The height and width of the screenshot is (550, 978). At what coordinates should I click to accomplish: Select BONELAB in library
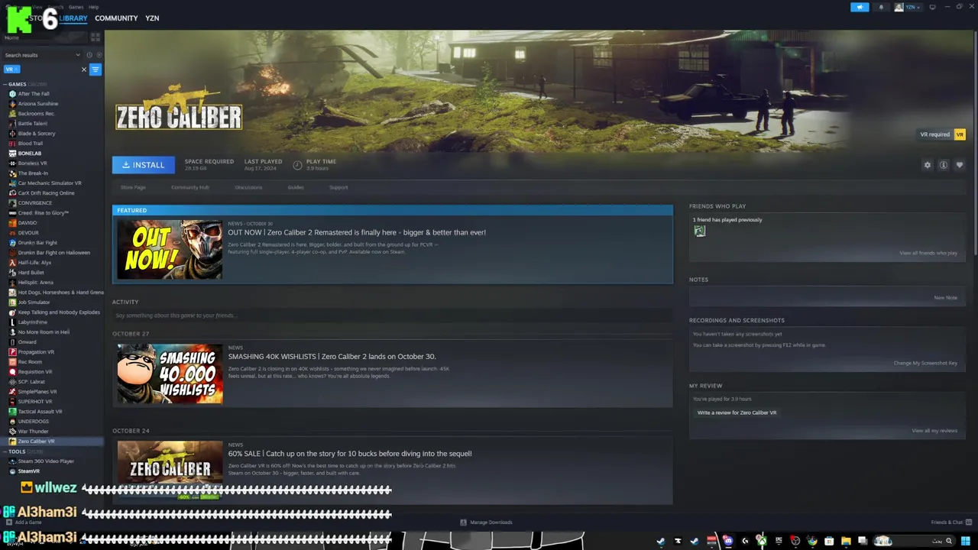click(x=30, y=154)
